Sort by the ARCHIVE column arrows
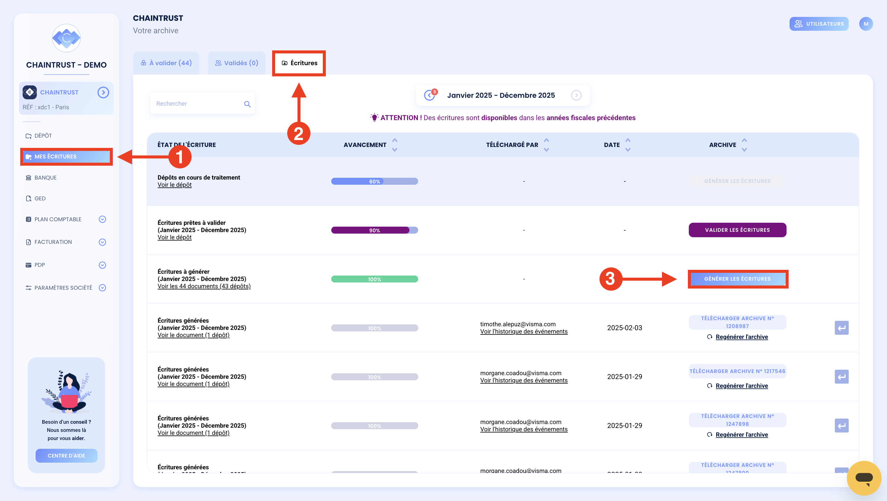 (745, 145)
